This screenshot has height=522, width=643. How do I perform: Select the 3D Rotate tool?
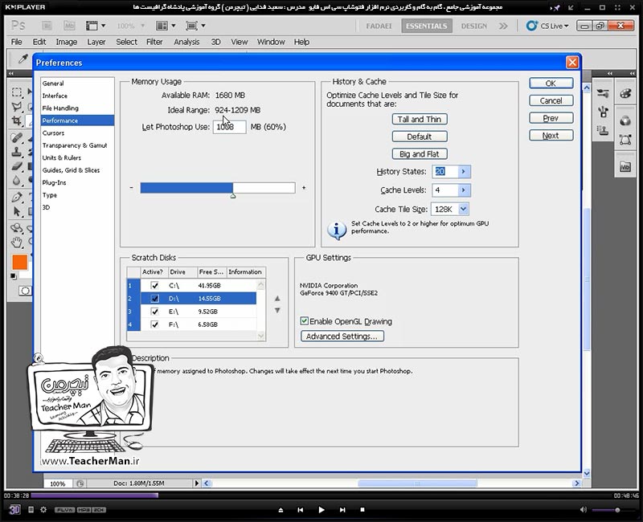[17, 228]
